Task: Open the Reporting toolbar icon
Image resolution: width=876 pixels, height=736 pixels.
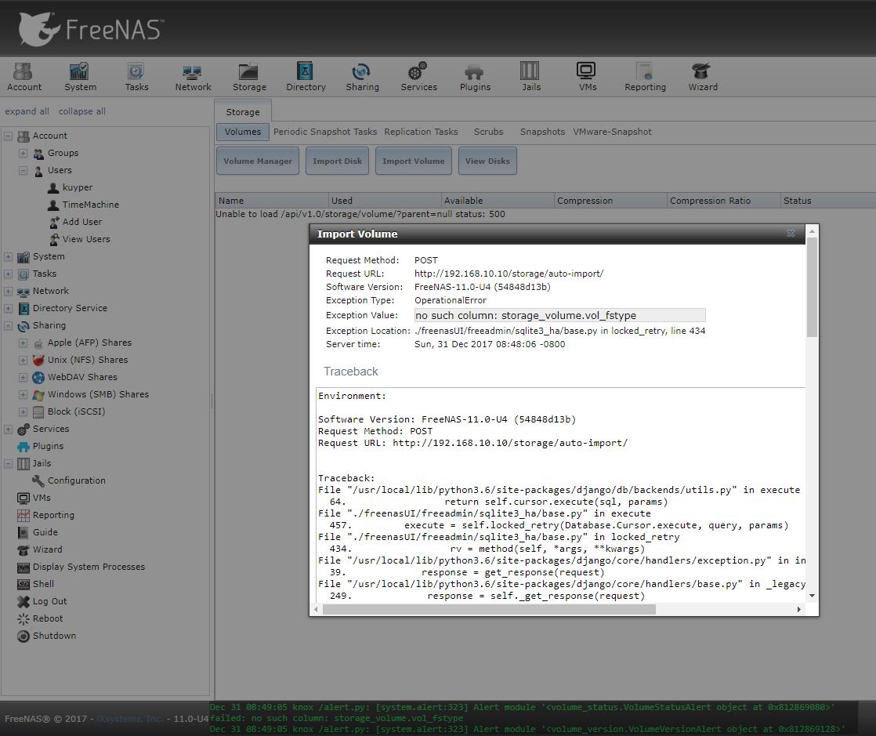Action: [x=646, y=77]
